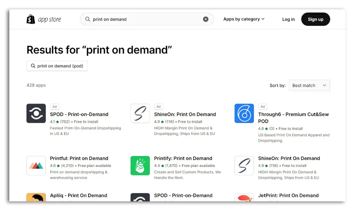355x211 pixels.
Task: Open the Printful: Print on Demand listing
Action: pos(79,158)
